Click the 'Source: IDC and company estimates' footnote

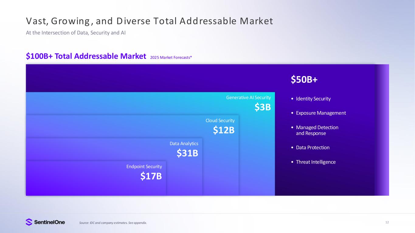(x=112, y=223)
